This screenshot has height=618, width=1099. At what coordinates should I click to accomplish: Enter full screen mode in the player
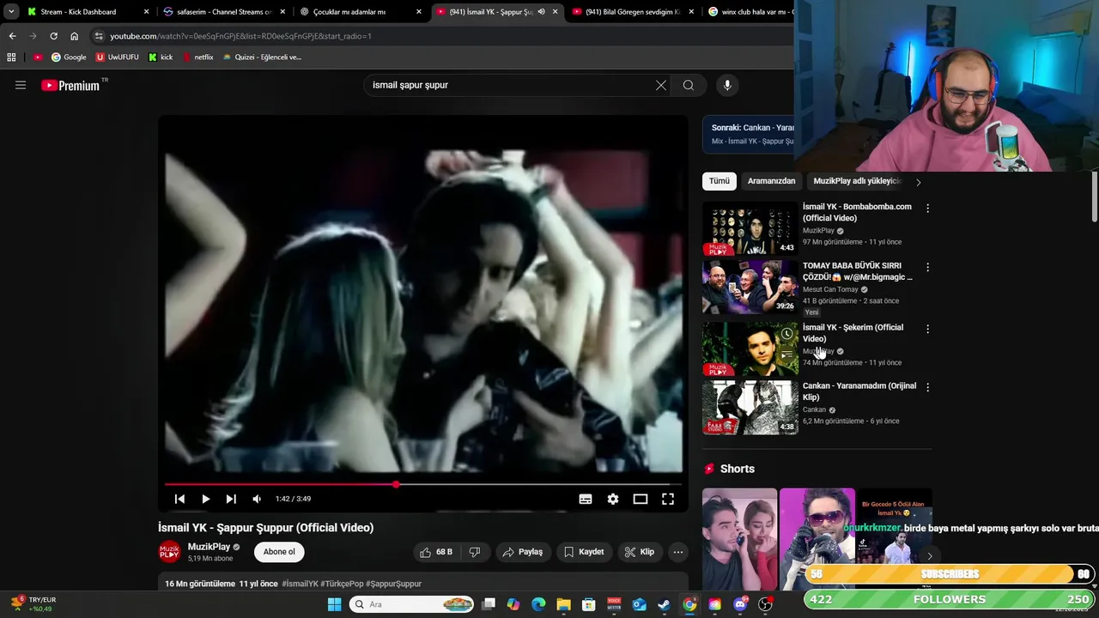668,499
